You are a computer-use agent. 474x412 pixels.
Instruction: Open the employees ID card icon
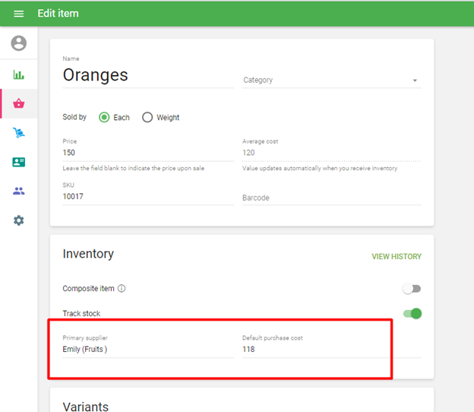[19, 162]
